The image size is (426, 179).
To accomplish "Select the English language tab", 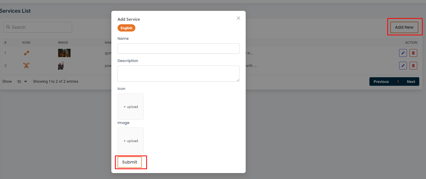I will (x=126, y=28).
